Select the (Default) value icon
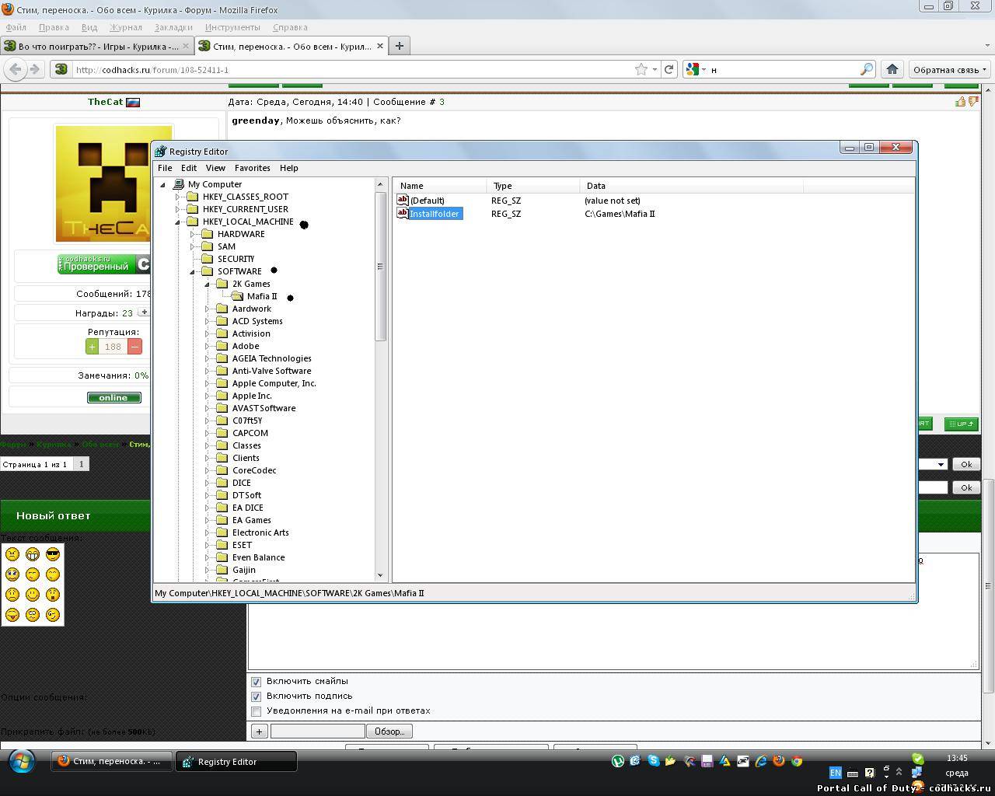 tap(403, 200)
